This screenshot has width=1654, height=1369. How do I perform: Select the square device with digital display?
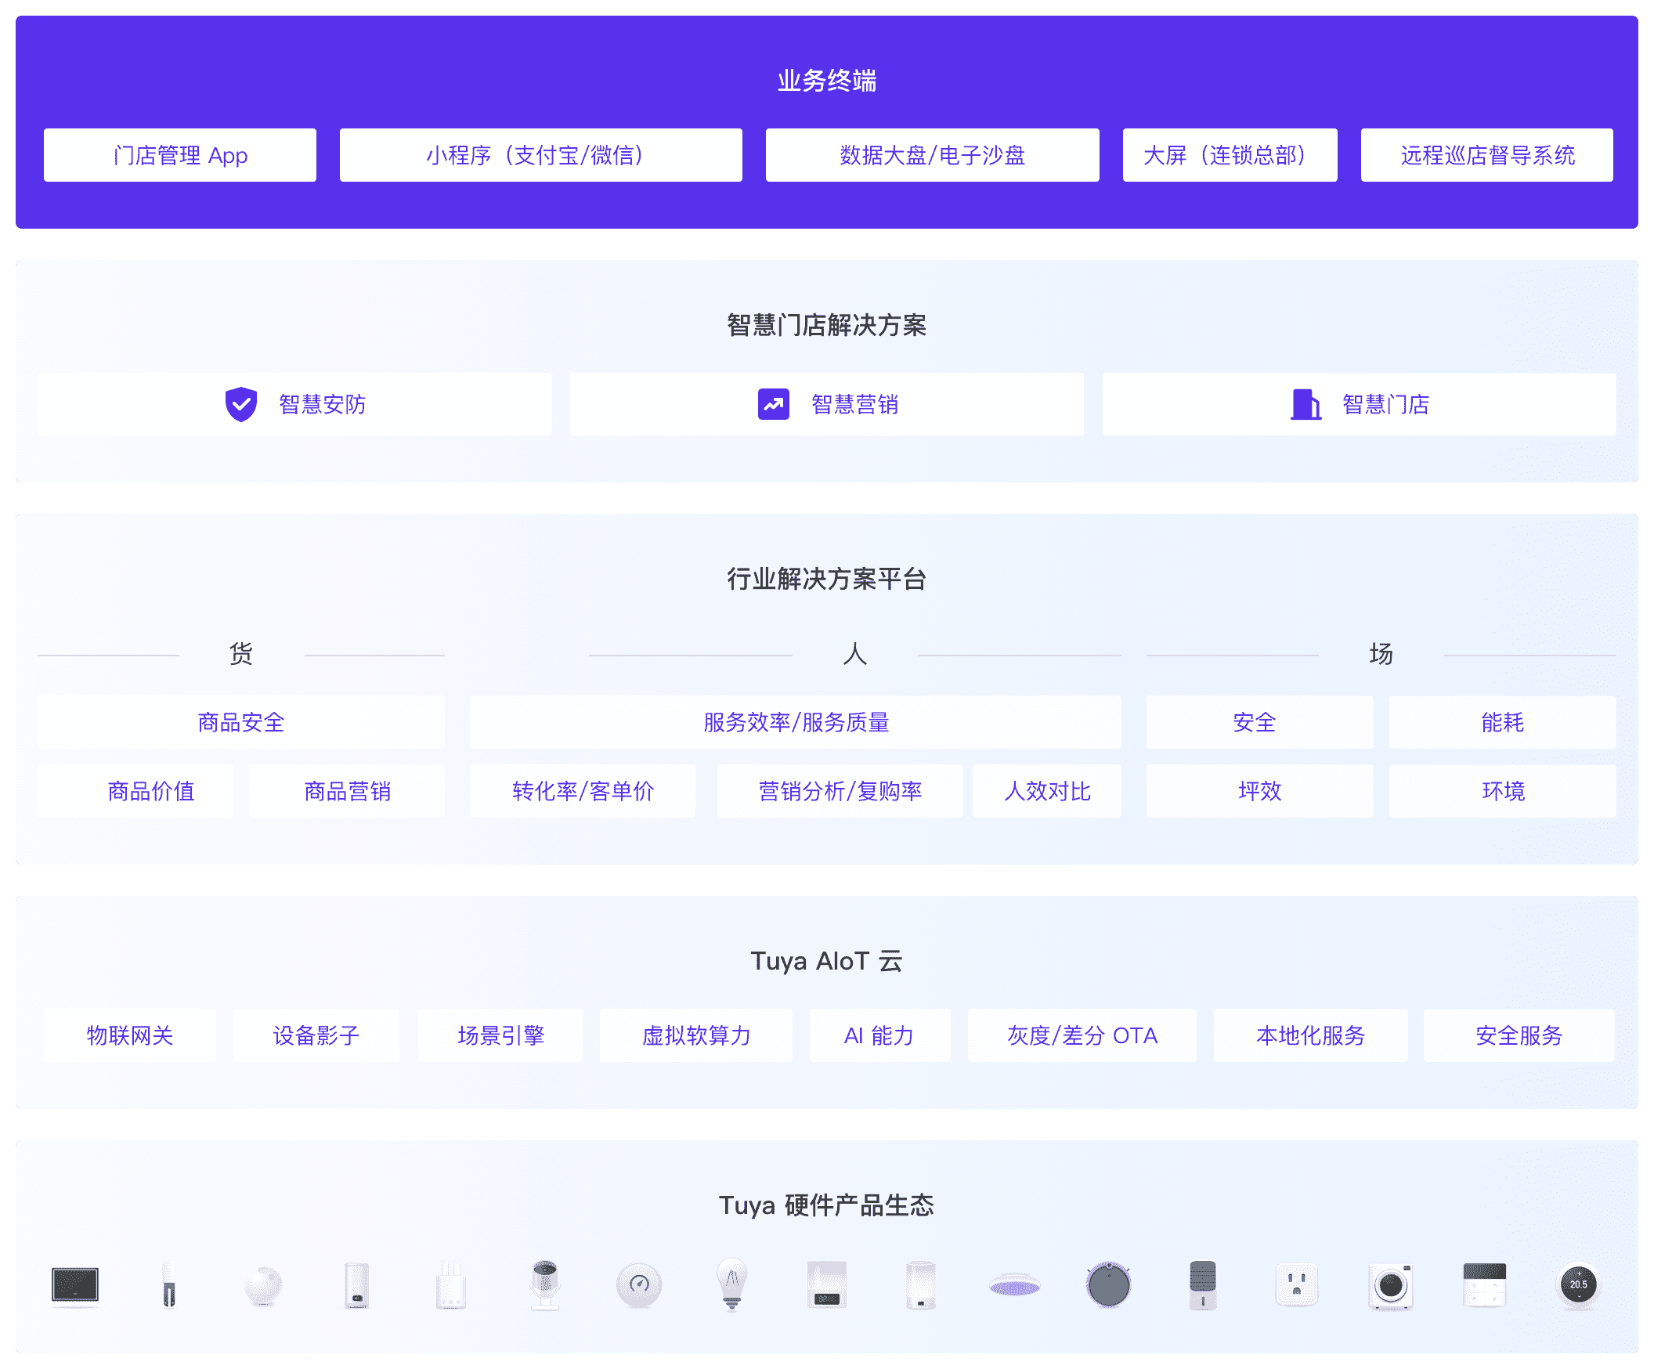tap(827, 1285)
